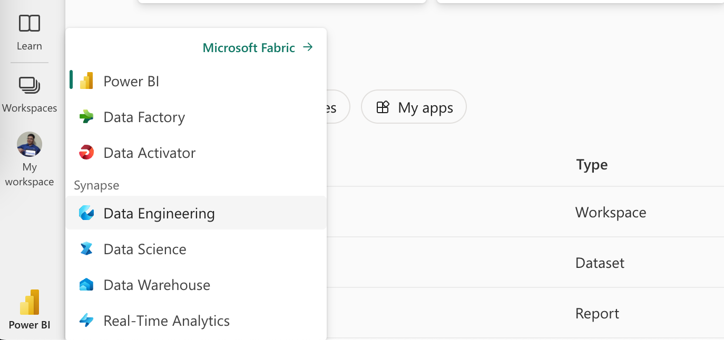Viewport: 724px width, 340px height.
Task: Switch to the Power BI experience
Action: point(196,81)
